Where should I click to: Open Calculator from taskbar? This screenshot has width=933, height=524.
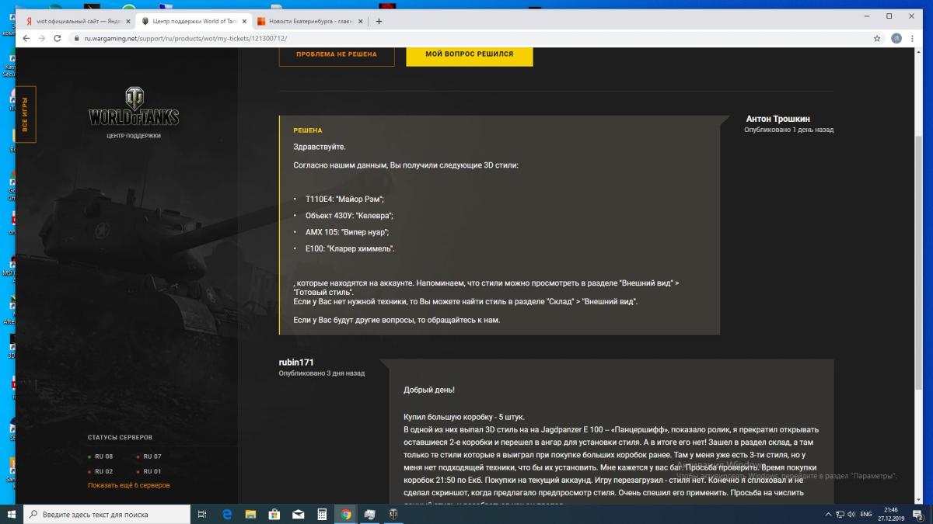pos(322,514)
